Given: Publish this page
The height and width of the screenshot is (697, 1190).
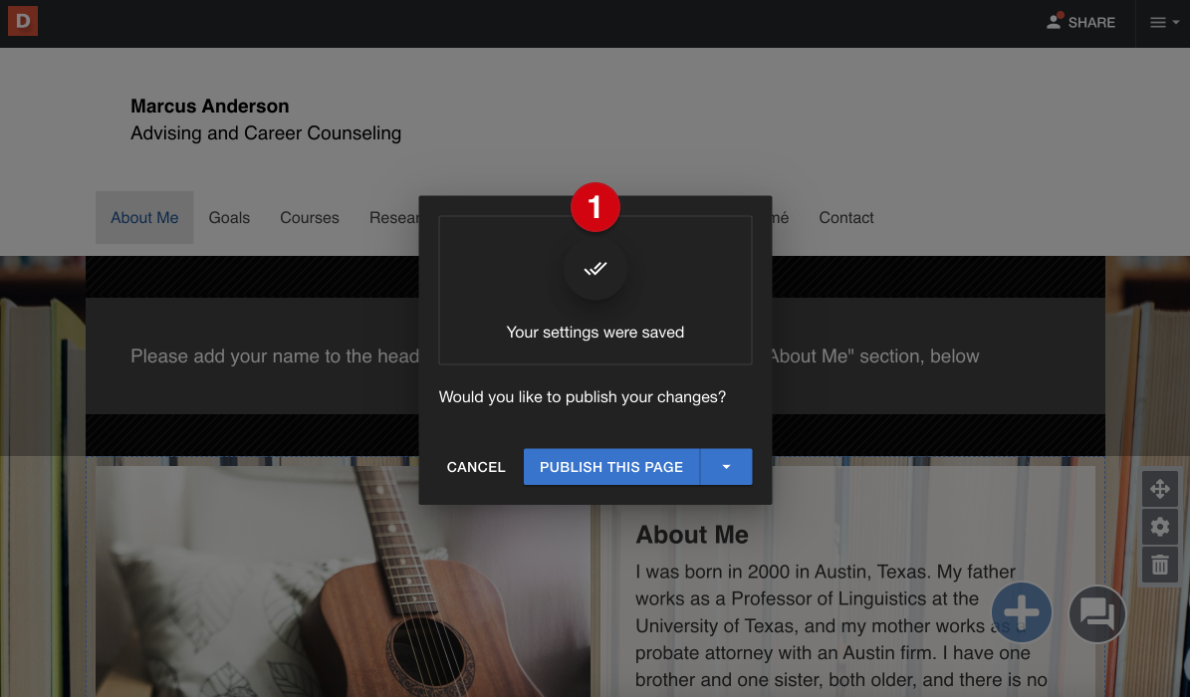Looking at the screenshot, I should [x=611, y=467].
